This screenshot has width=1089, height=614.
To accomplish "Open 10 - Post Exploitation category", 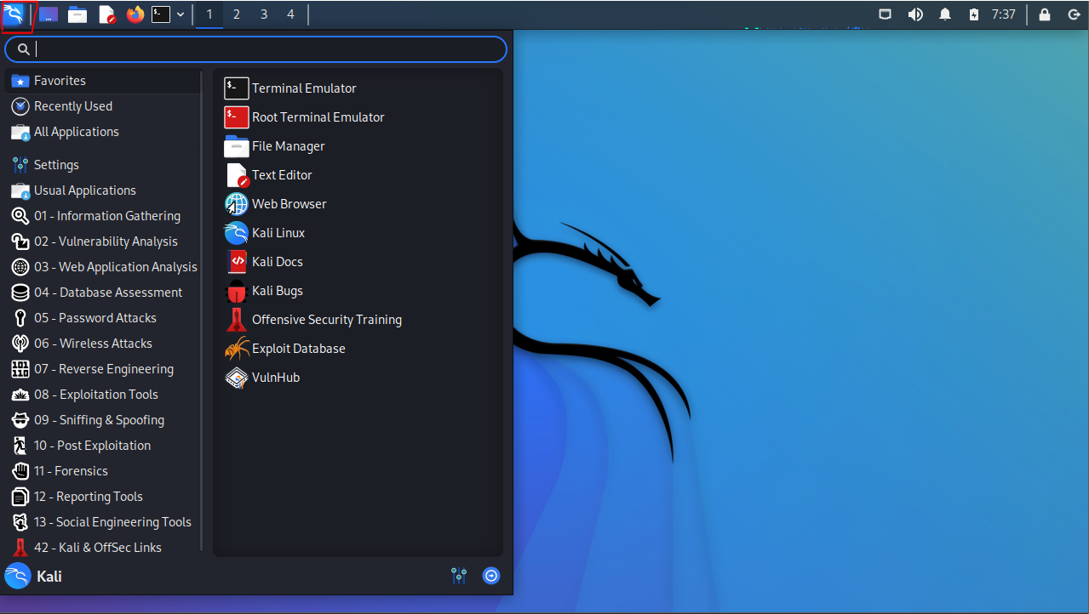I will (x=103, y=446).
